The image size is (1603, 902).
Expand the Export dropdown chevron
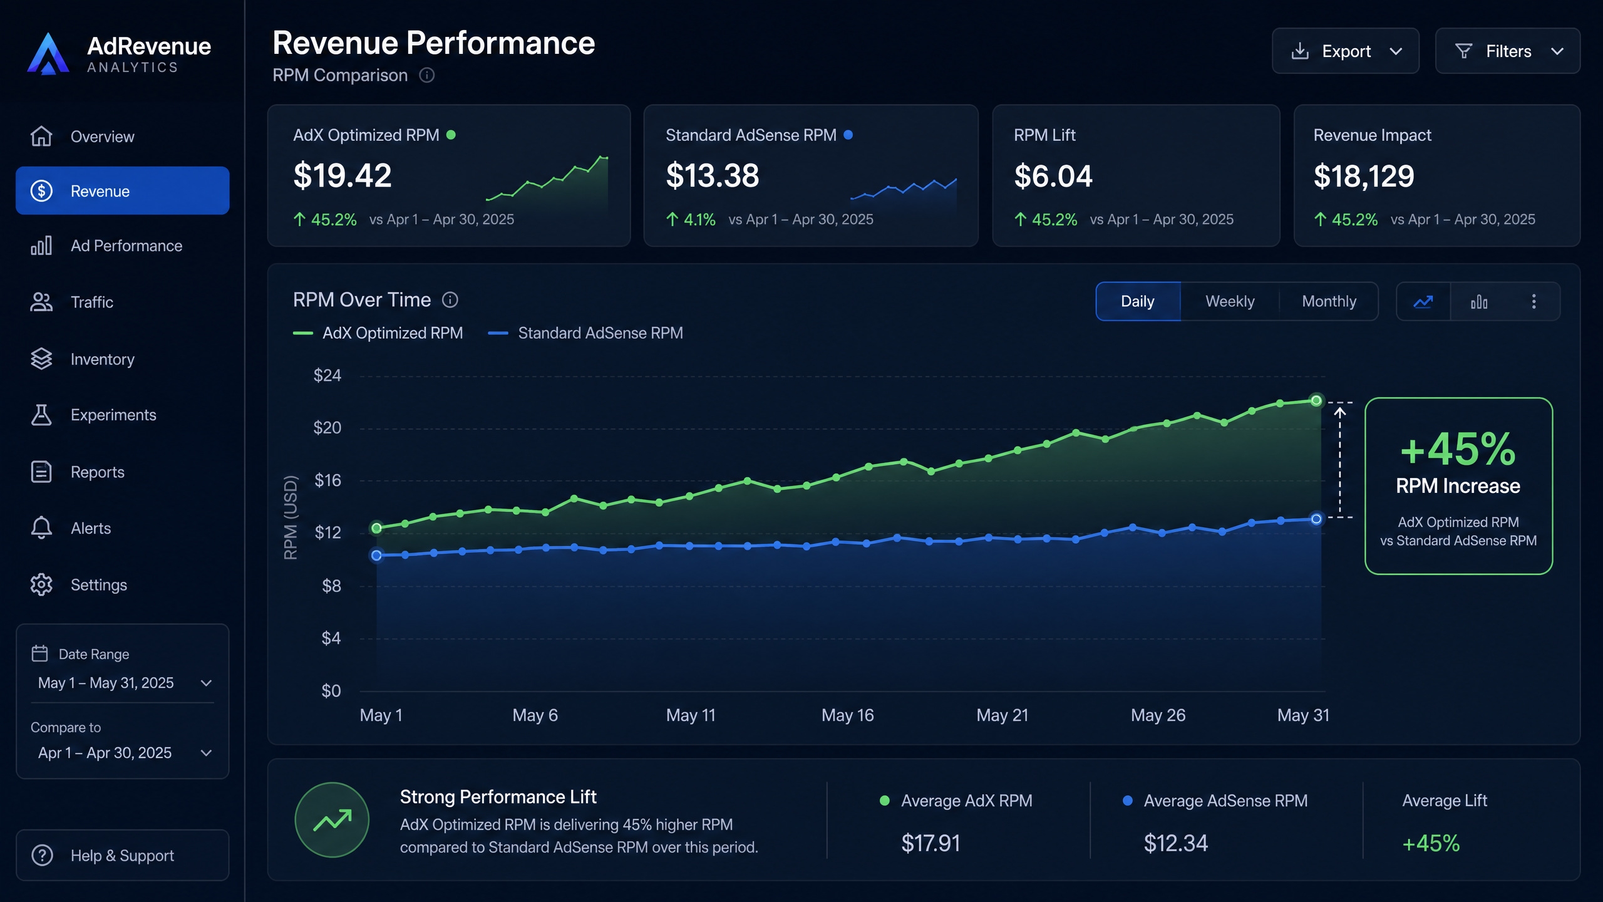[1396, 51]
